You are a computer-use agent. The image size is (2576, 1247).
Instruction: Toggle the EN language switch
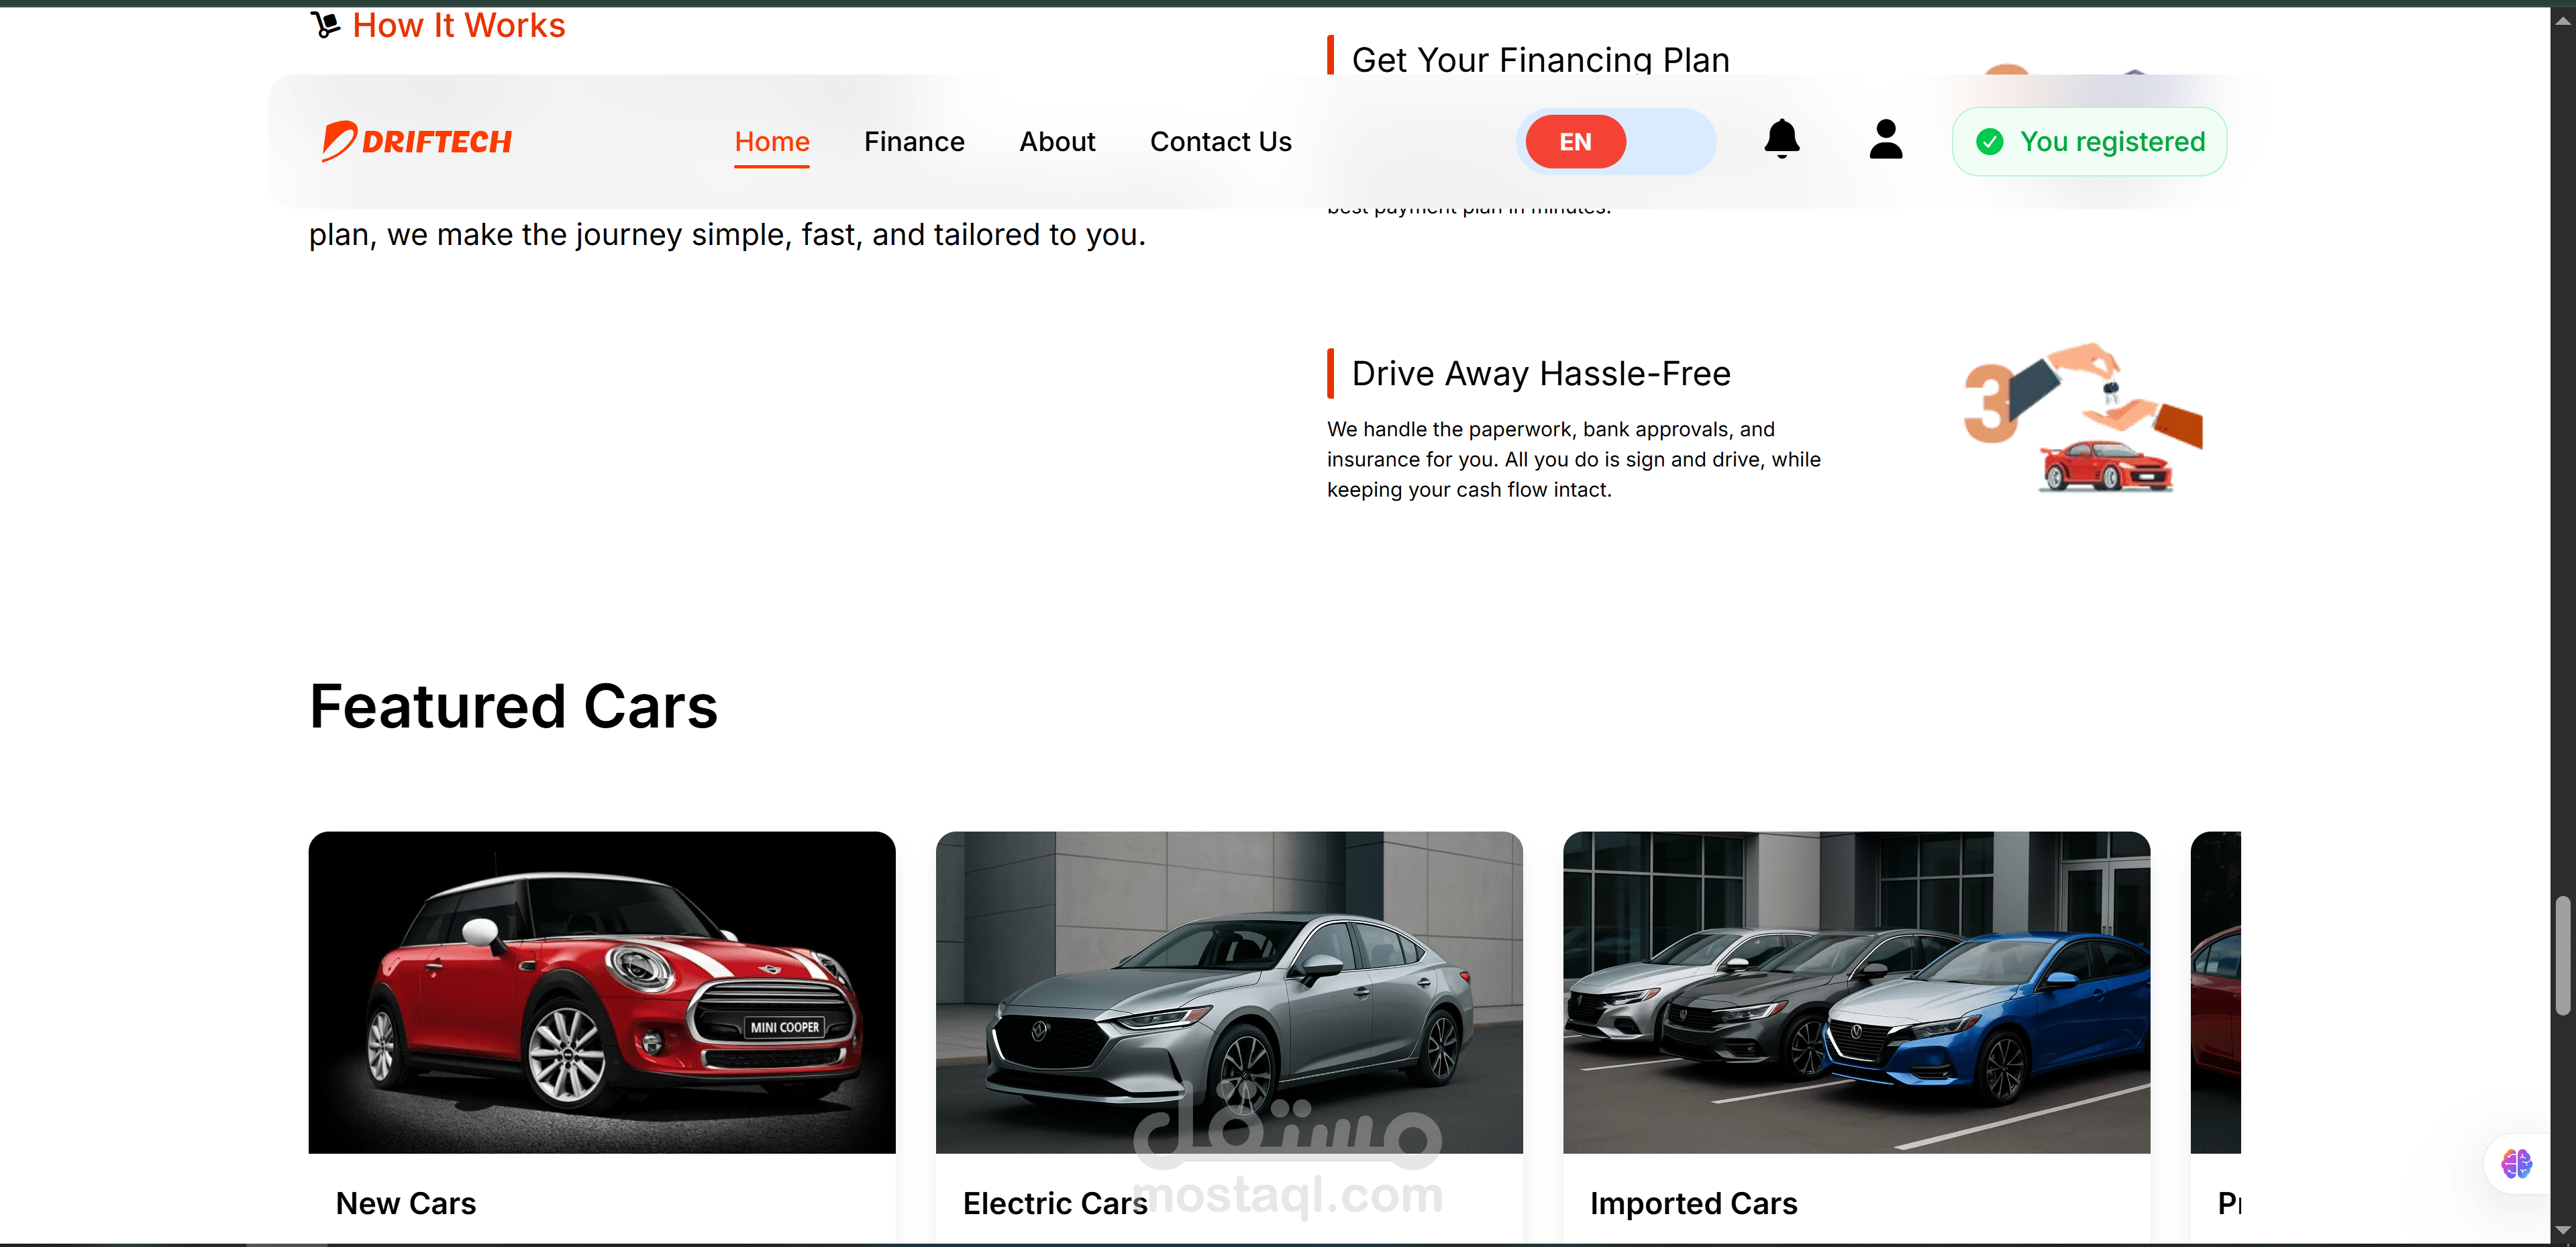[x=1575, y=142]
